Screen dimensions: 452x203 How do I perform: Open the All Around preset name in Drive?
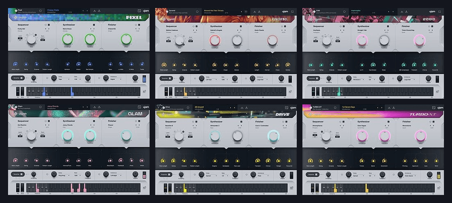pos(199,107)
